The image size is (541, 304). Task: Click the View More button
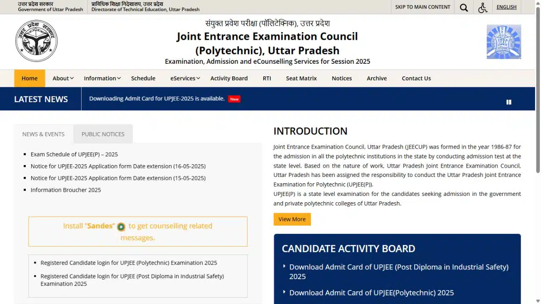click(292, 219)
